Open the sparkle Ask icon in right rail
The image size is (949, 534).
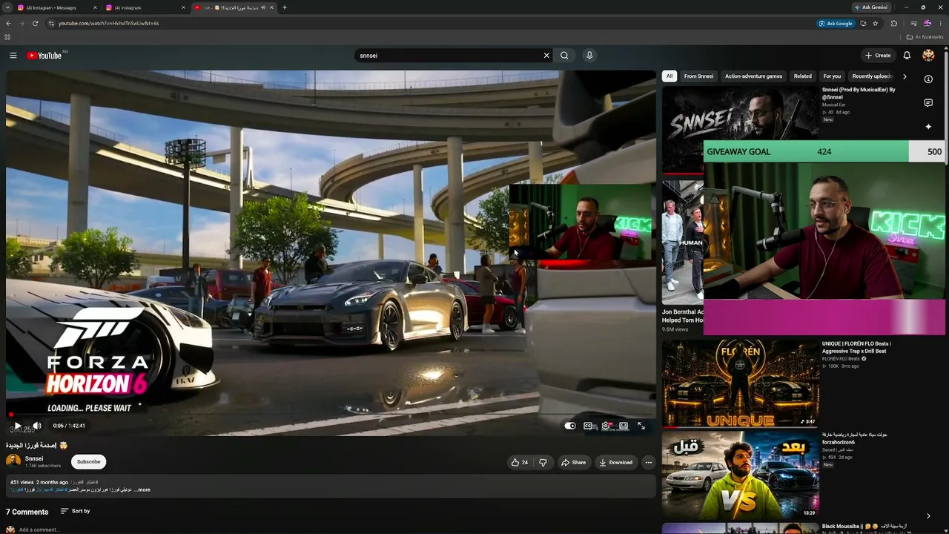(x=928, y=127)
